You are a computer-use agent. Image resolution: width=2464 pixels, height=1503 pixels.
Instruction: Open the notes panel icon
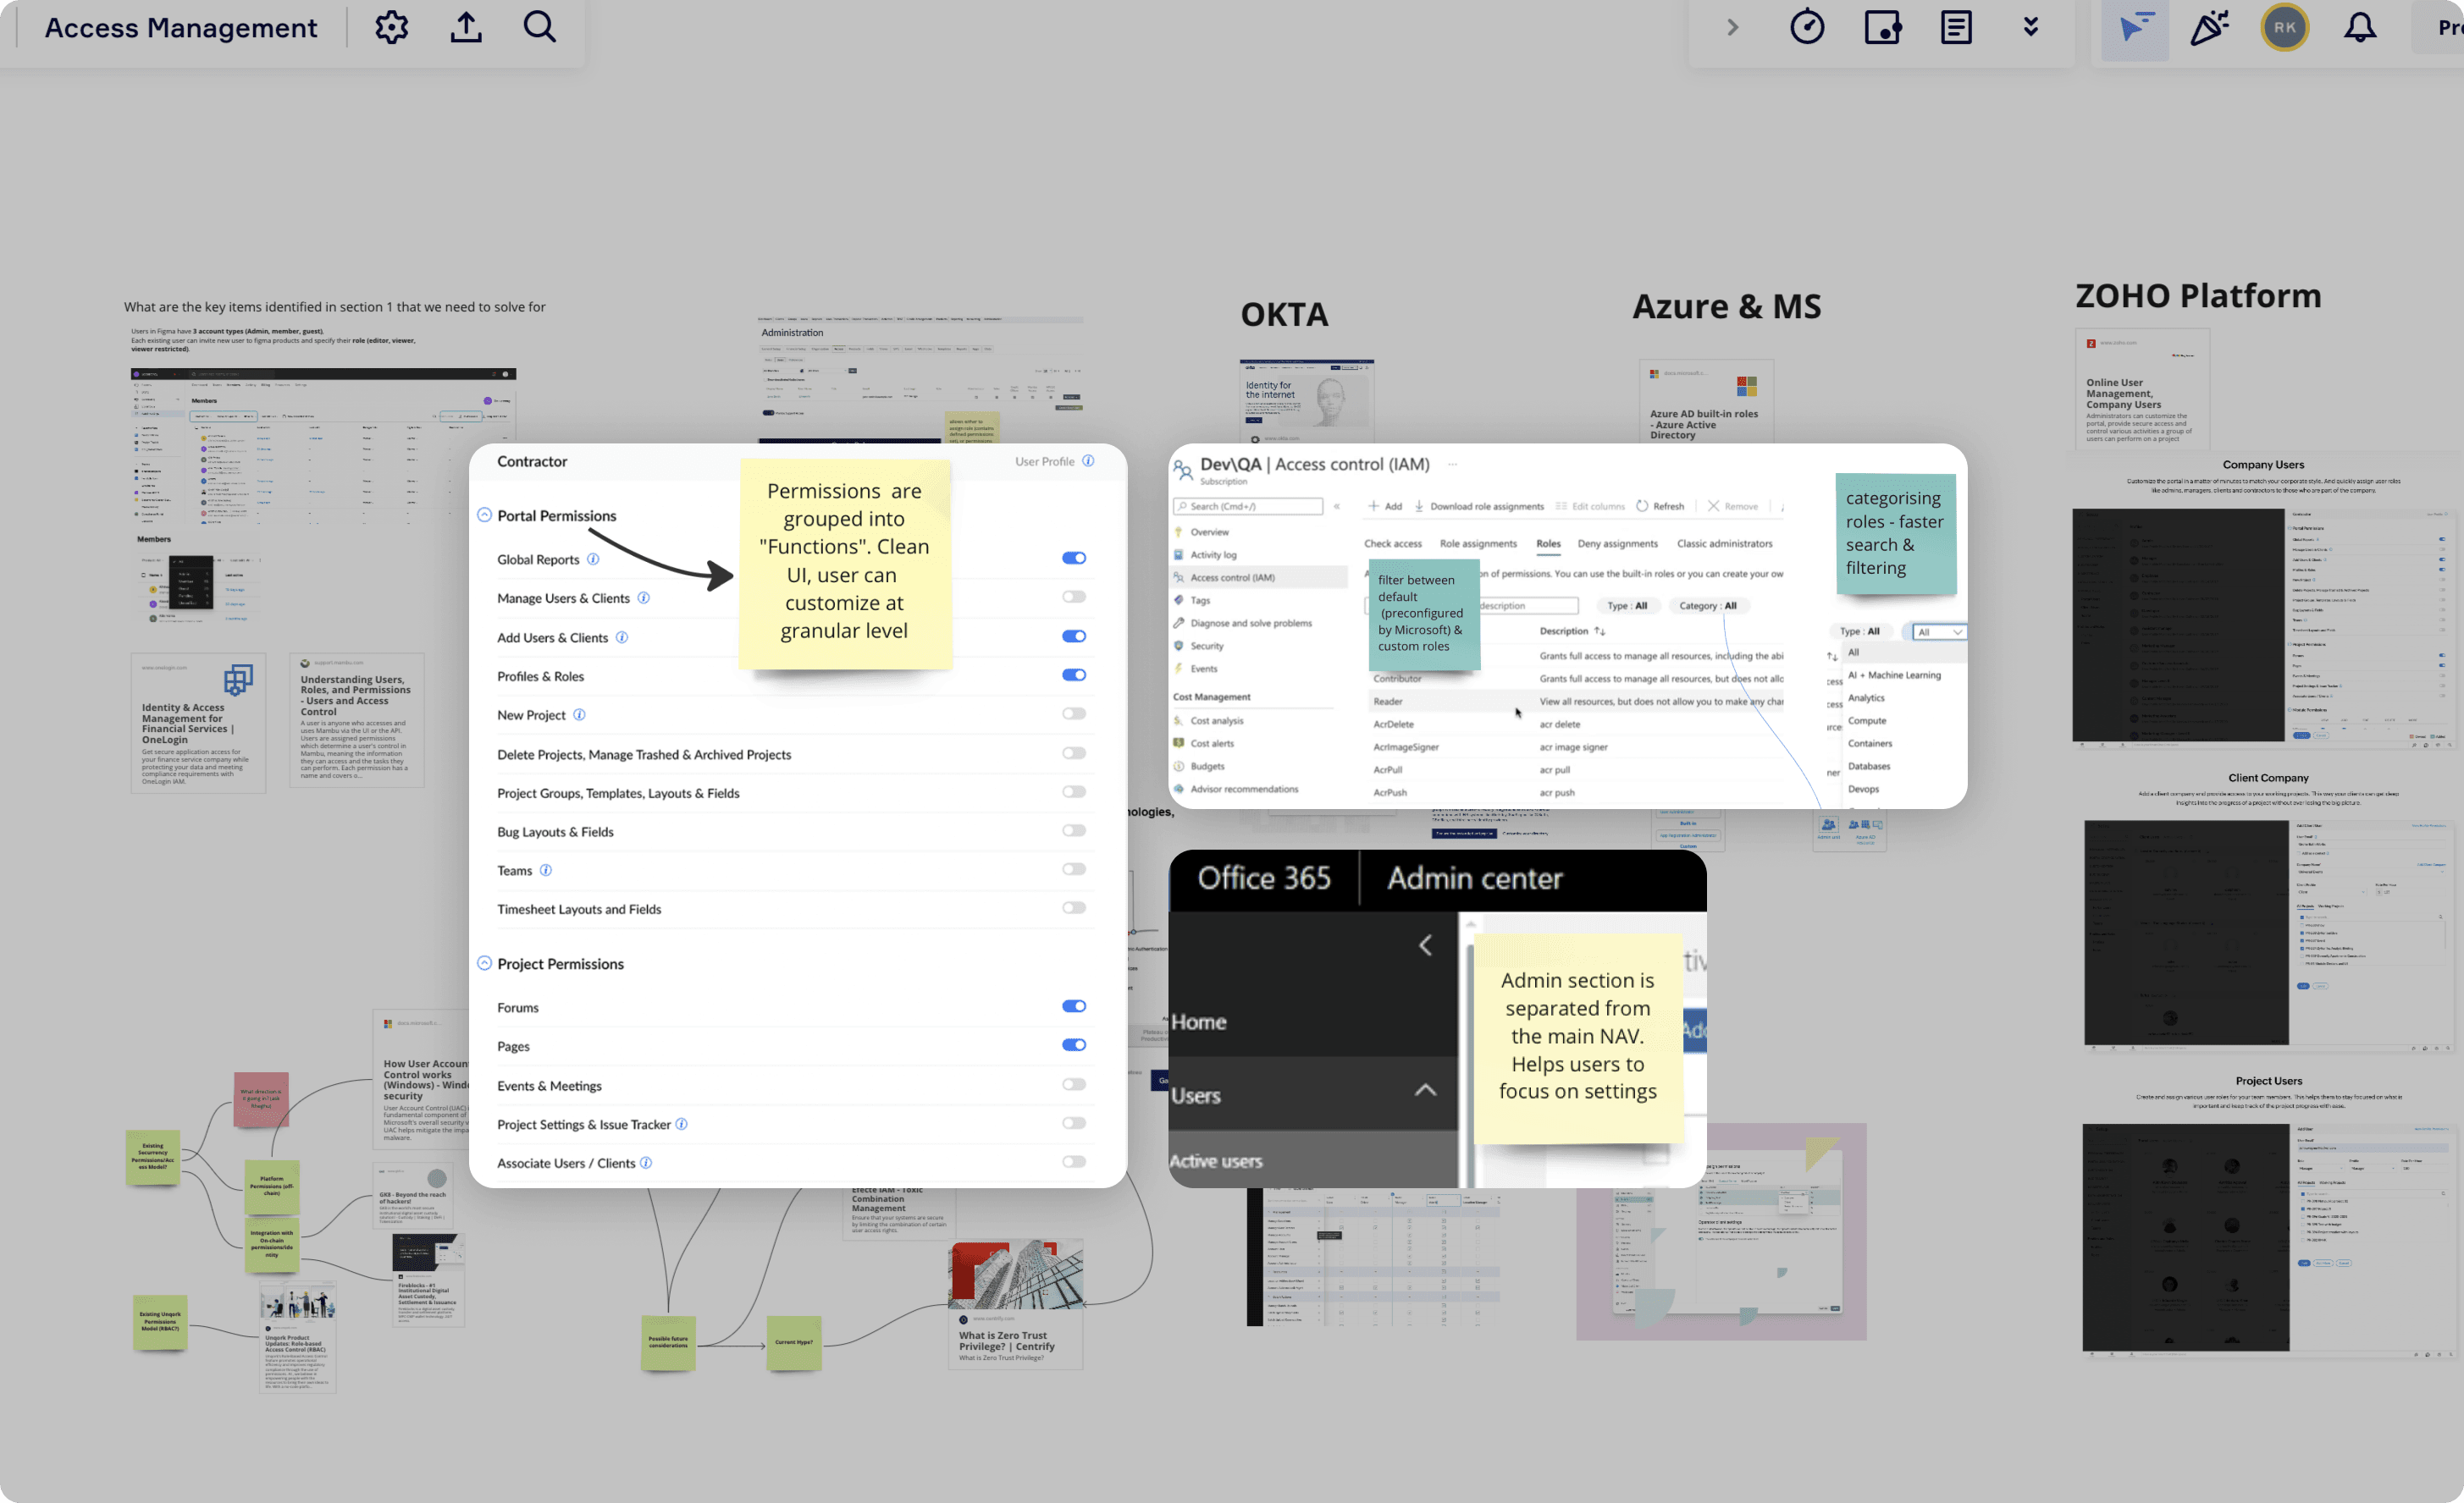pyautogui.click(x=1956, y=27)
